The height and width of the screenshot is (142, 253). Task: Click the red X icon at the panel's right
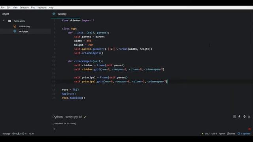pos(249,129)
